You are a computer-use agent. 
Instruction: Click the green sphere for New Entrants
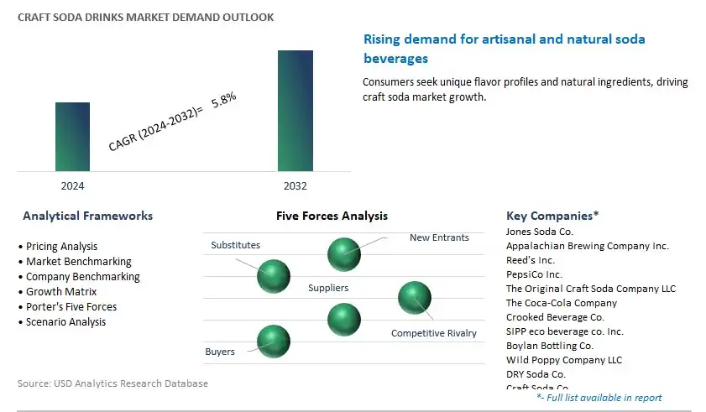point(344,254)
